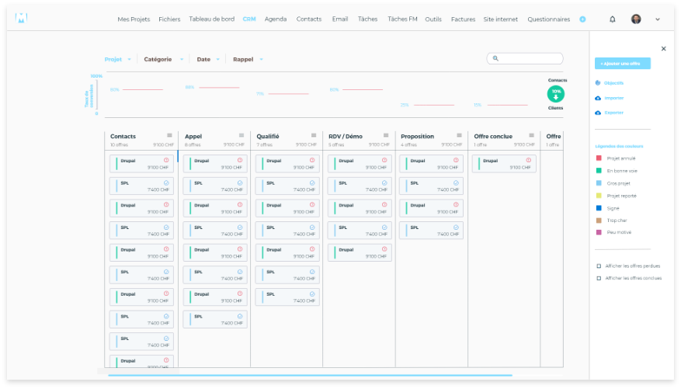The height and width of the screenshot is (389, 681).
Task: Click the Objectifs link
Action: tap(613, 83)
